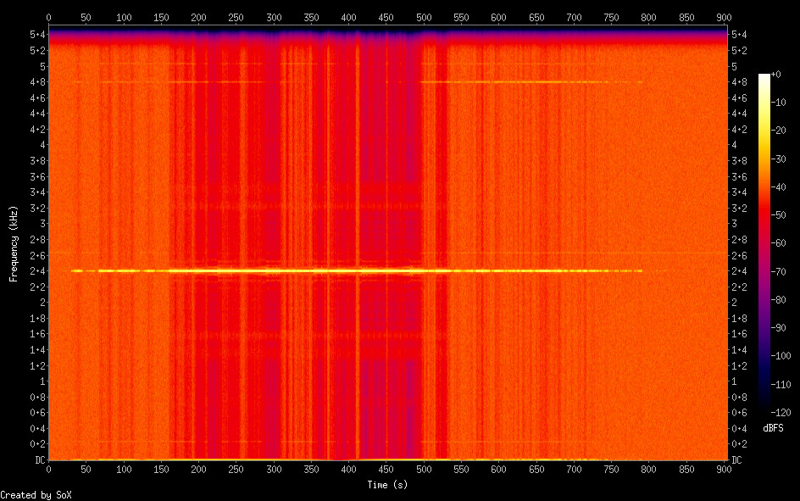The width and height of the screenshot is (800, 501).
Task: Click the DC label on the right frequency axis
Action: (737, 459)
